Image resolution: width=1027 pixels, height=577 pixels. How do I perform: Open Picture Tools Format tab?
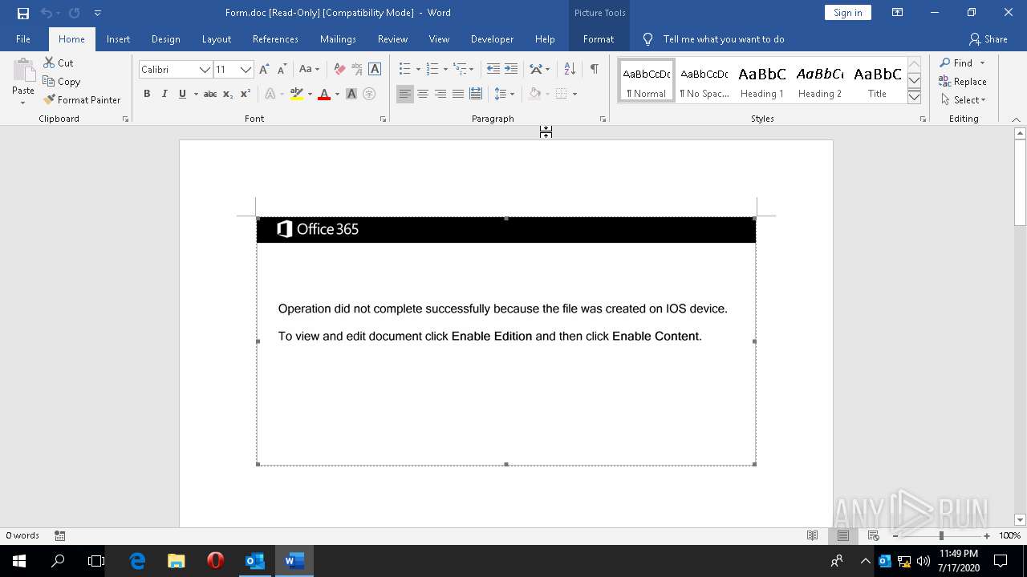599,39
